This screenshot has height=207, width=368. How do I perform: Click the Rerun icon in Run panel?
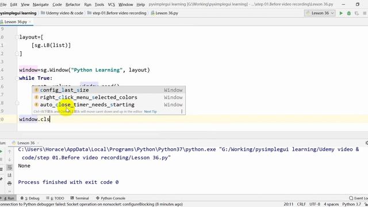1,152
